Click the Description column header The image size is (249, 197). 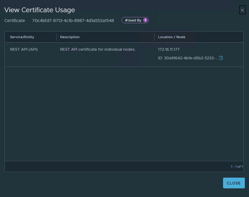(x=70, y=37)
